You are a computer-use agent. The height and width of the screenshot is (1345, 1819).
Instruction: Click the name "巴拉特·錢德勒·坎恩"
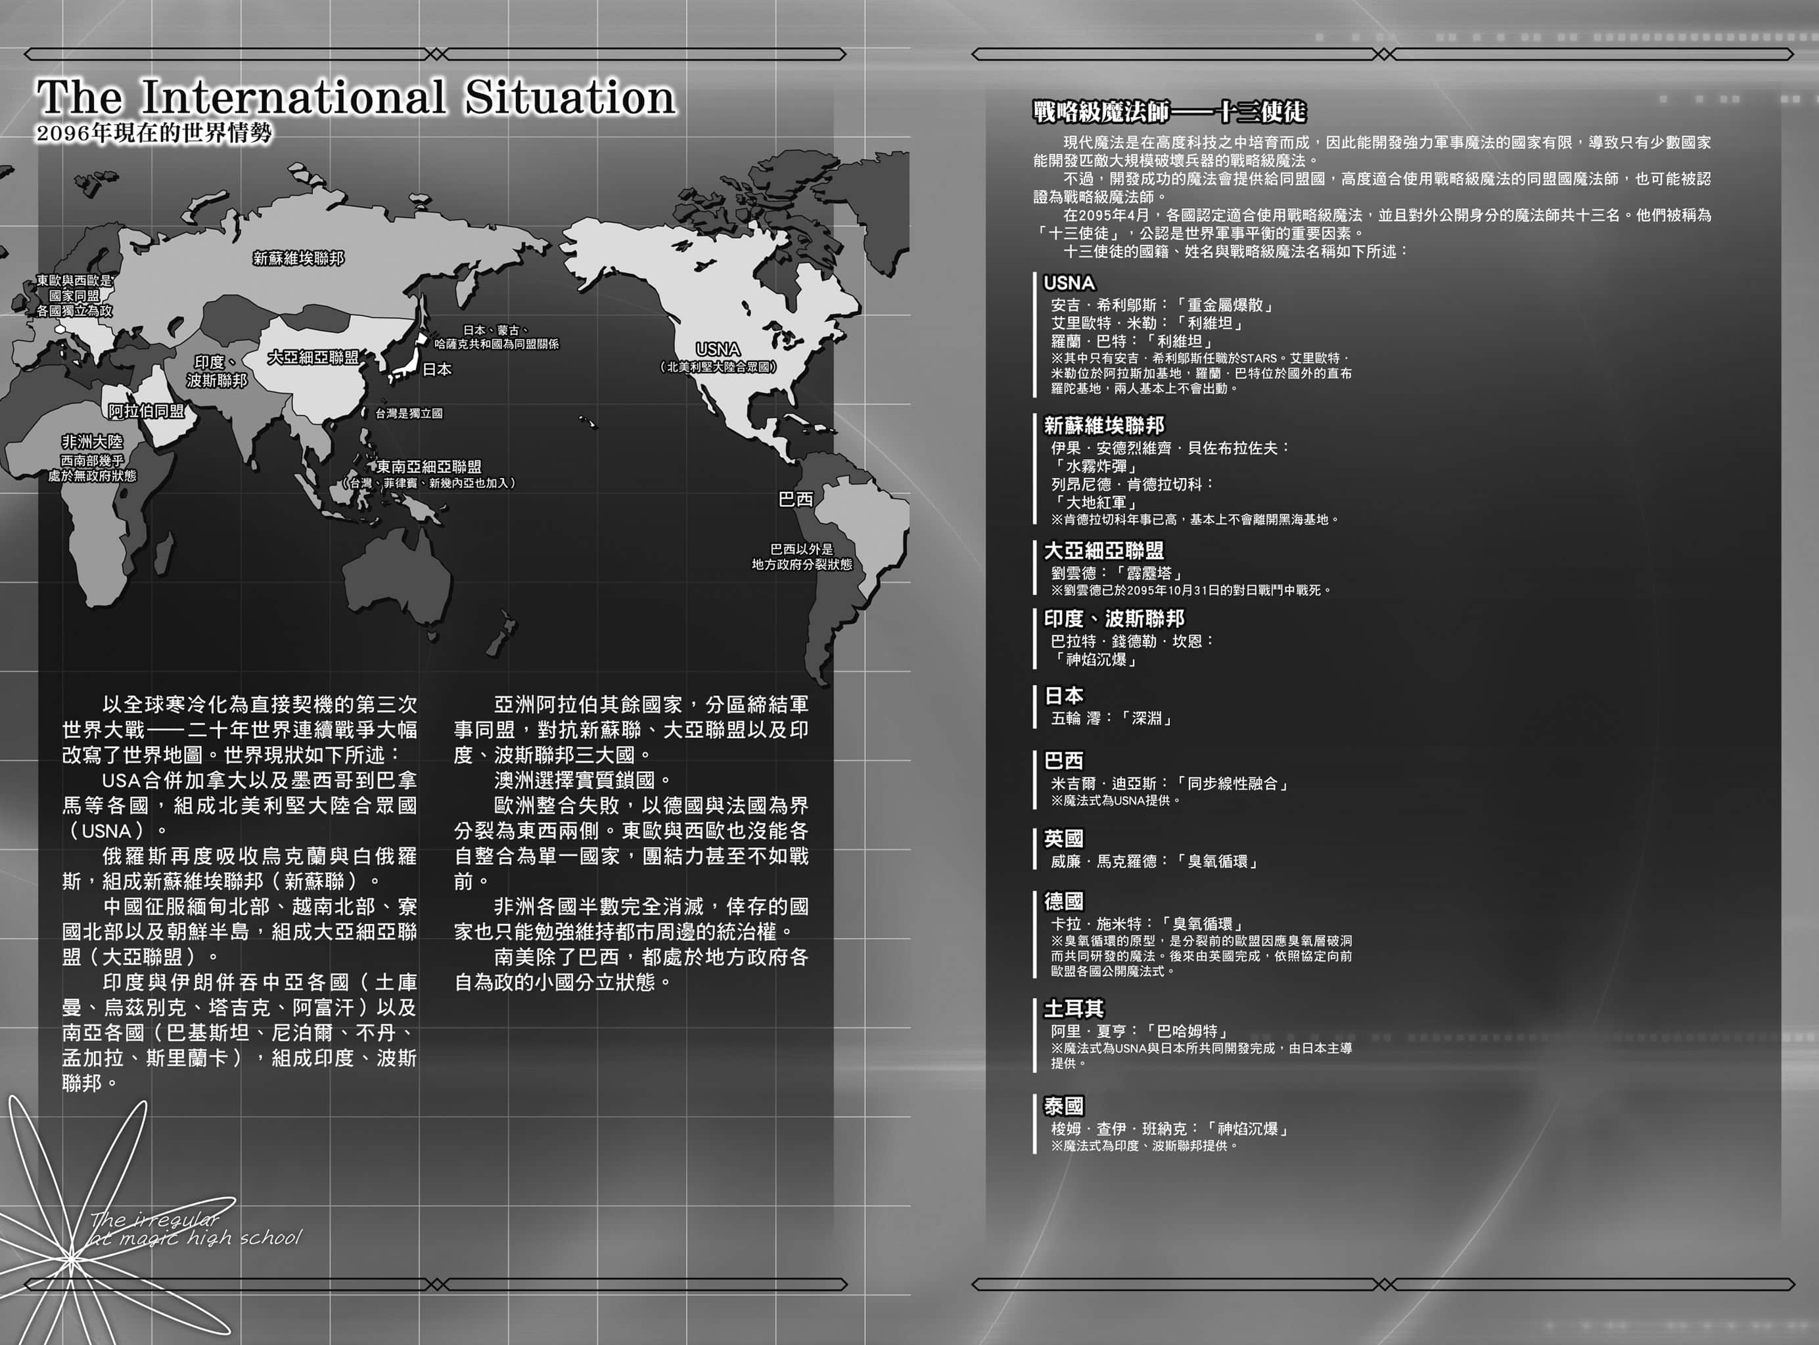(x=1126, y=642)
